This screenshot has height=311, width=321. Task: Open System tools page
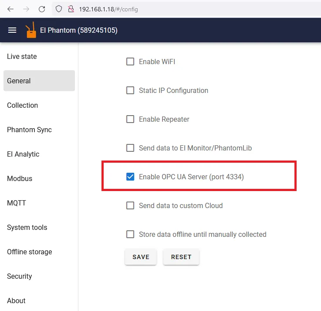point(39,227)
